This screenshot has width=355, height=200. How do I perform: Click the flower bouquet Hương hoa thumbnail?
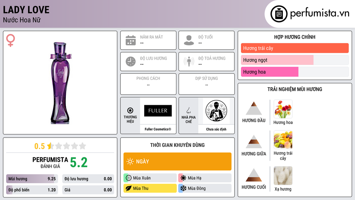click(x=283, y=109)
